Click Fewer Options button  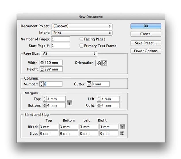[146, 51]
